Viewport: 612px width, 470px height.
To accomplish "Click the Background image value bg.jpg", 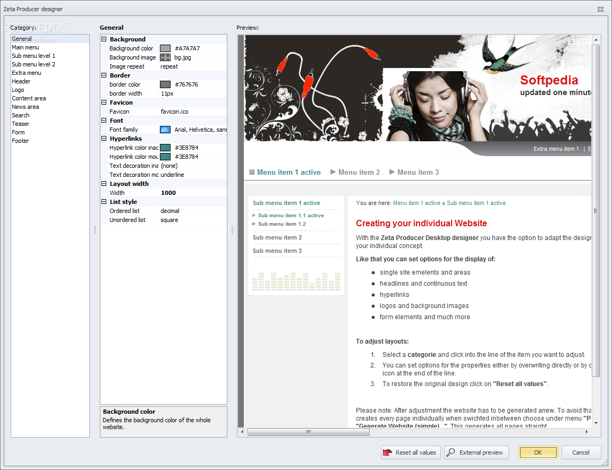I will [183, 57].
